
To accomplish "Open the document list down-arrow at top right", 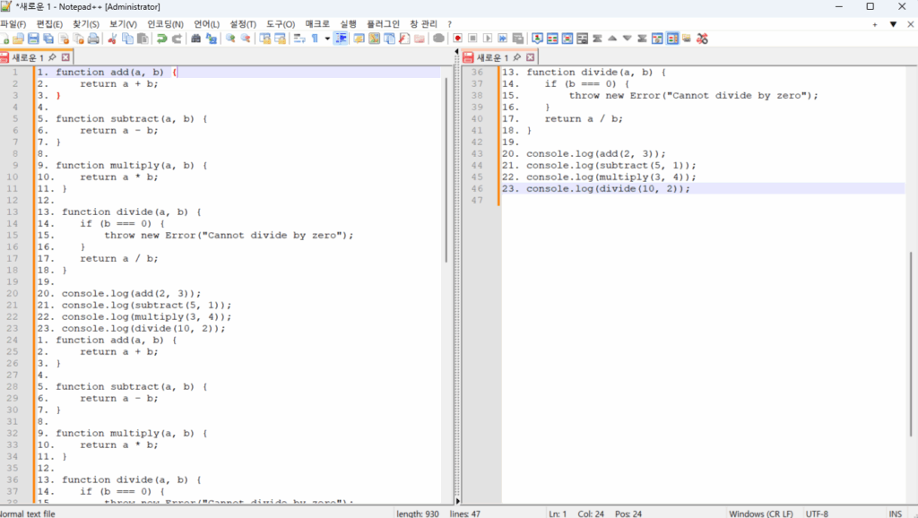I will tap(893, 24).
